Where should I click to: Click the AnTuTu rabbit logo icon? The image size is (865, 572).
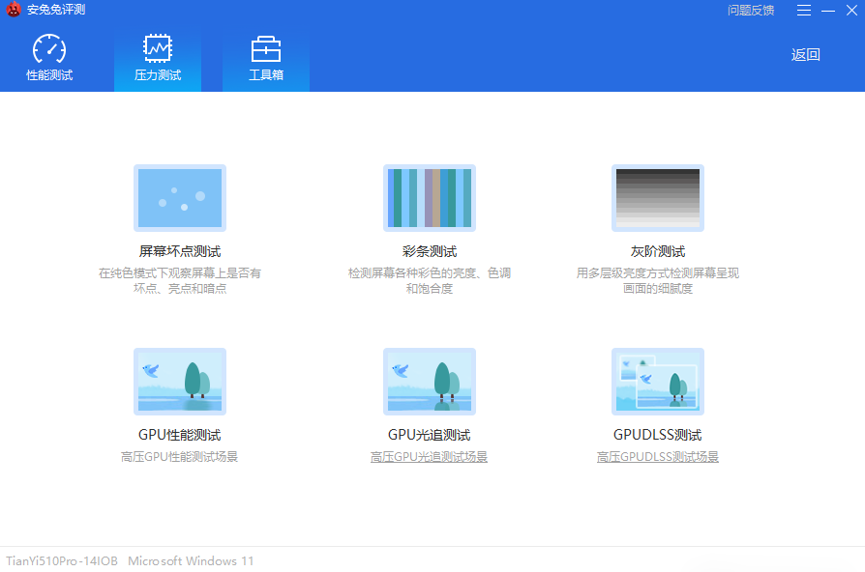[13, 10]
